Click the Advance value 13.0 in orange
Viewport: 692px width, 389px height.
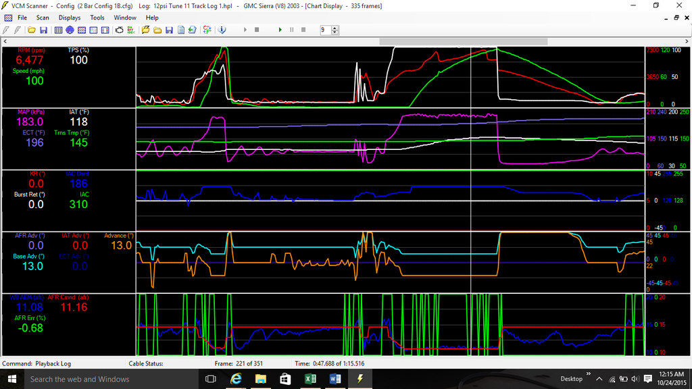[x=122, y=245]
